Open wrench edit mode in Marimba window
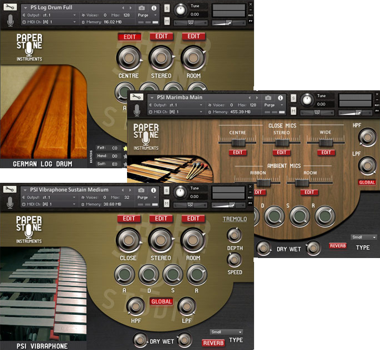The image size is (380, 350). coord(137,97)
